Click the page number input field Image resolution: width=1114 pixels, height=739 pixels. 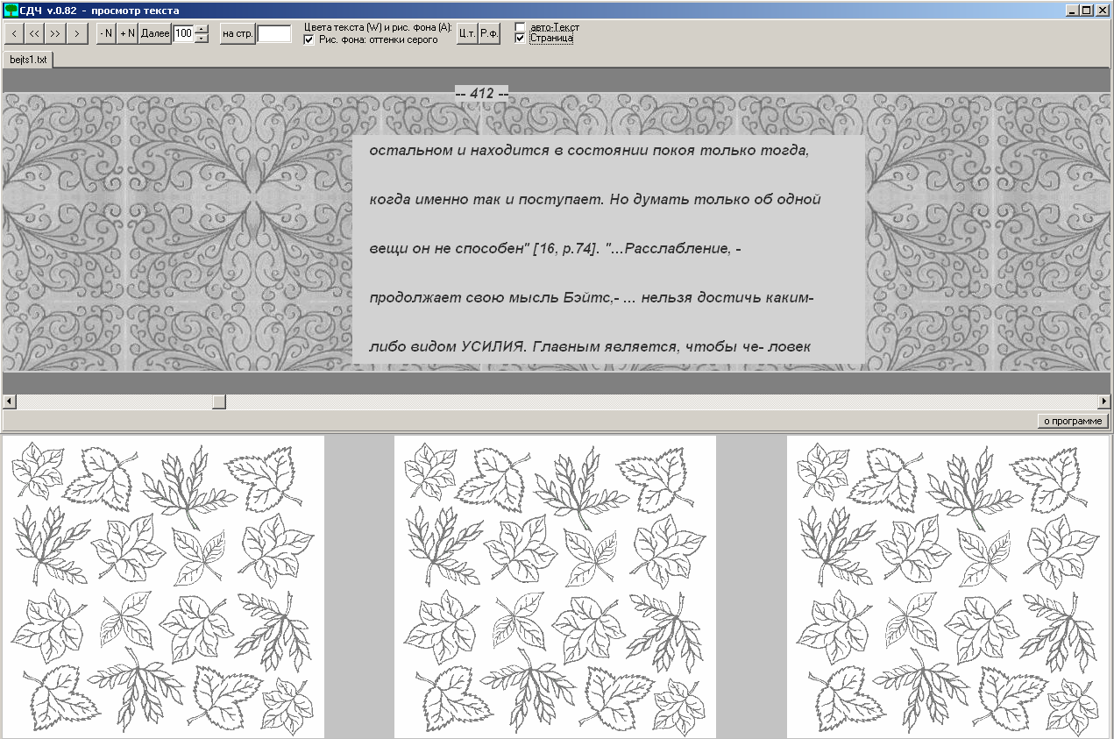click(x=274, y=33)
